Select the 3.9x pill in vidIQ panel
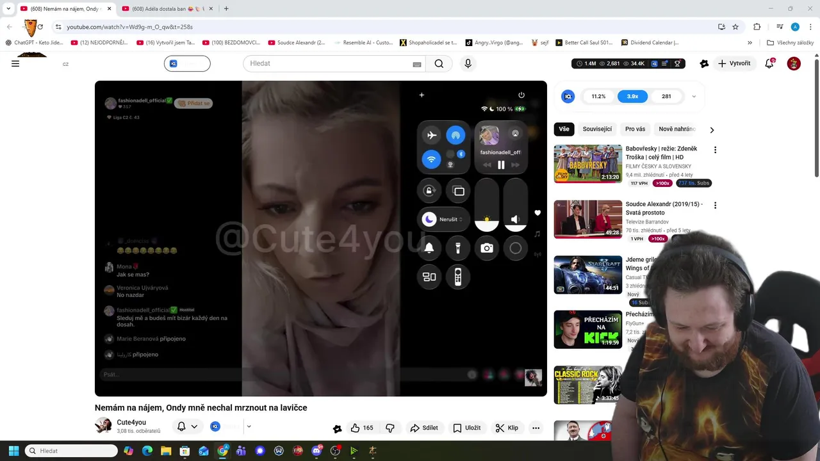This screenshot has height=461, width=820. point(632,96)
